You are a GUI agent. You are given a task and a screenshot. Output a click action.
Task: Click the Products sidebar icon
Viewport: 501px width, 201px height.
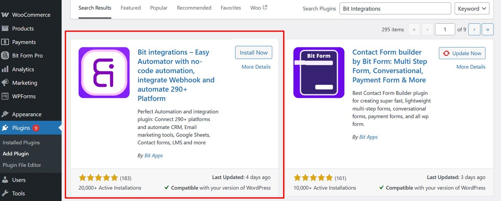[5, 28]
